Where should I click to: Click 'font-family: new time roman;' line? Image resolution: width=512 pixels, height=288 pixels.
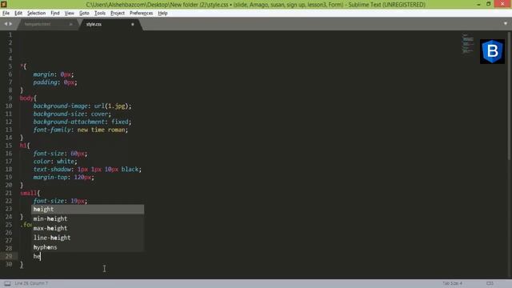tap(81, 130)
